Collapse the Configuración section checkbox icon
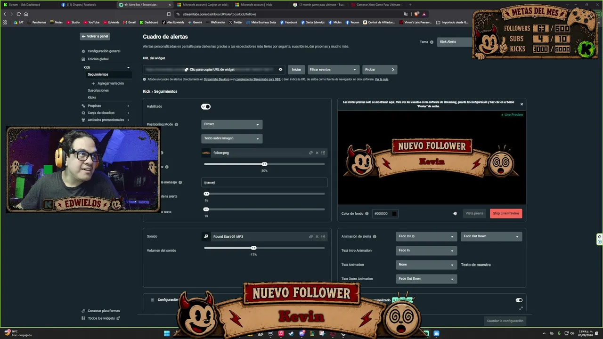 click(152, 300)
